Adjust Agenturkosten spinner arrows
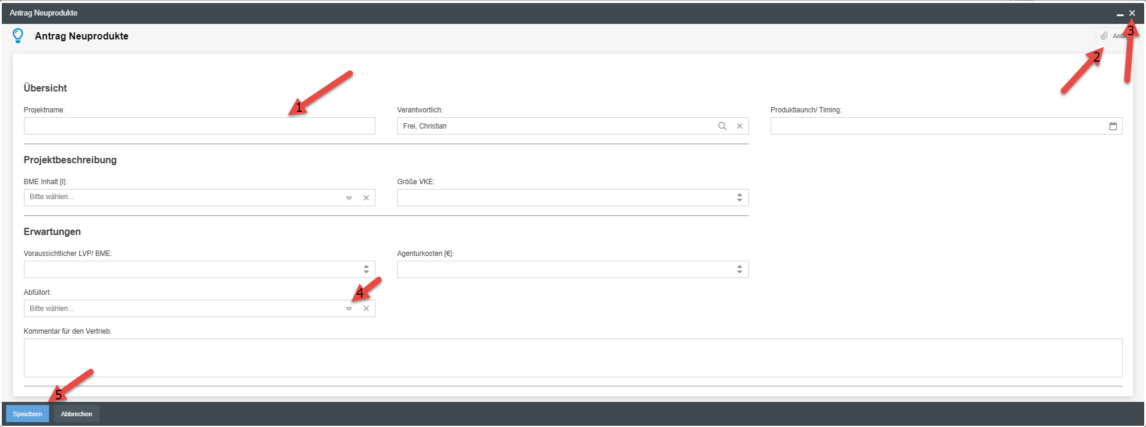Screen dimensions: 1146x427 (739, 270)
